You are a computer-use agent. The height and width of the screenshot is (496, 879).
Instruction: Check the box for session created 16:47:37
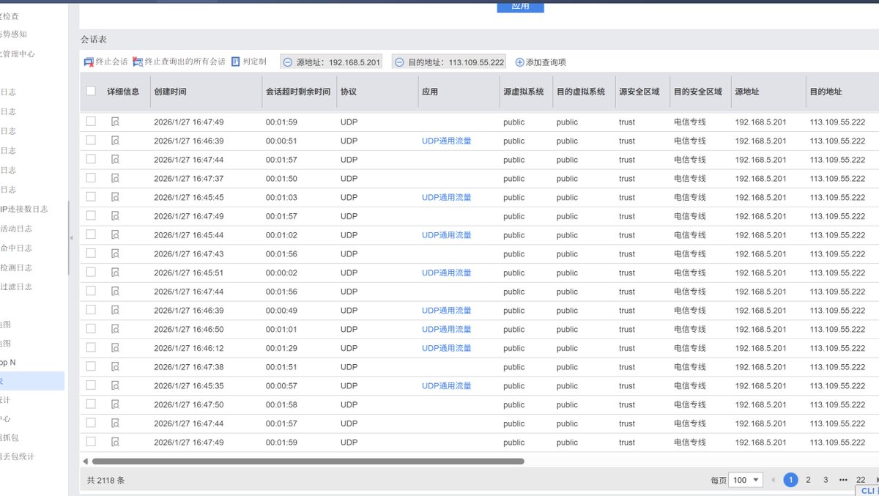tap(91, 178)
